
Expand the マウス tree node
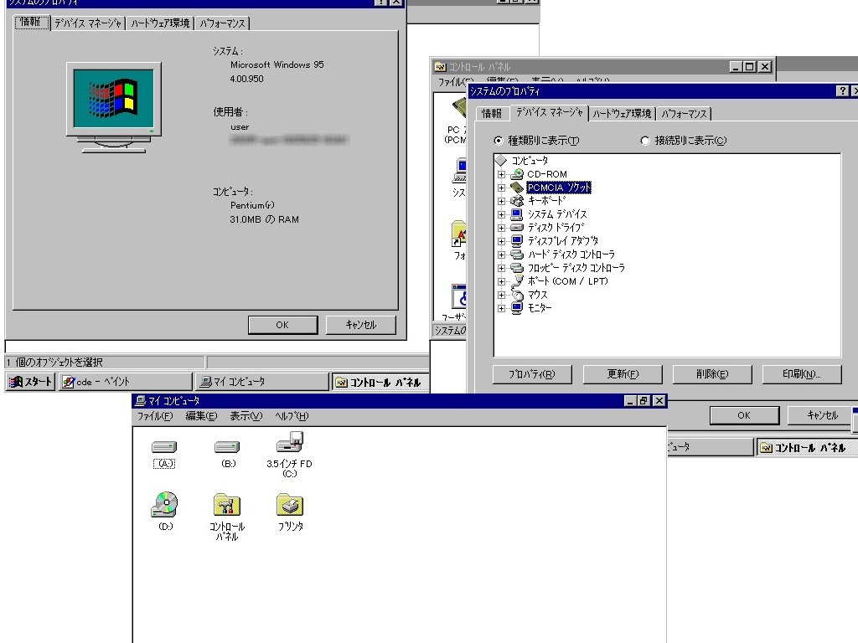click(501, 295)
